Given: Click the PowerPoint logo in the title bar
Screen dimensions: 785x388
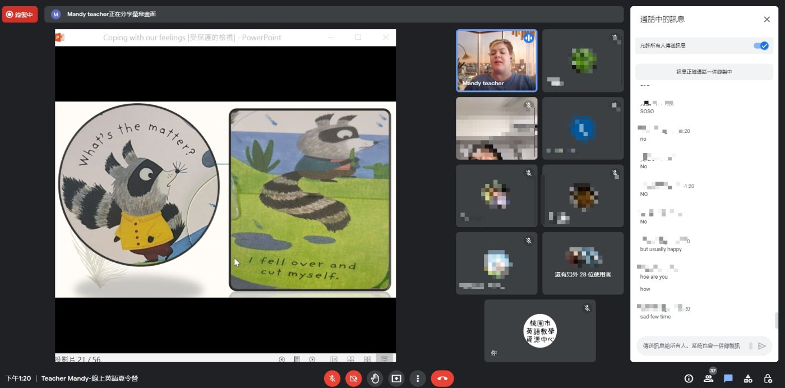Looking at the screenshot, I should (x=60, y=38).
